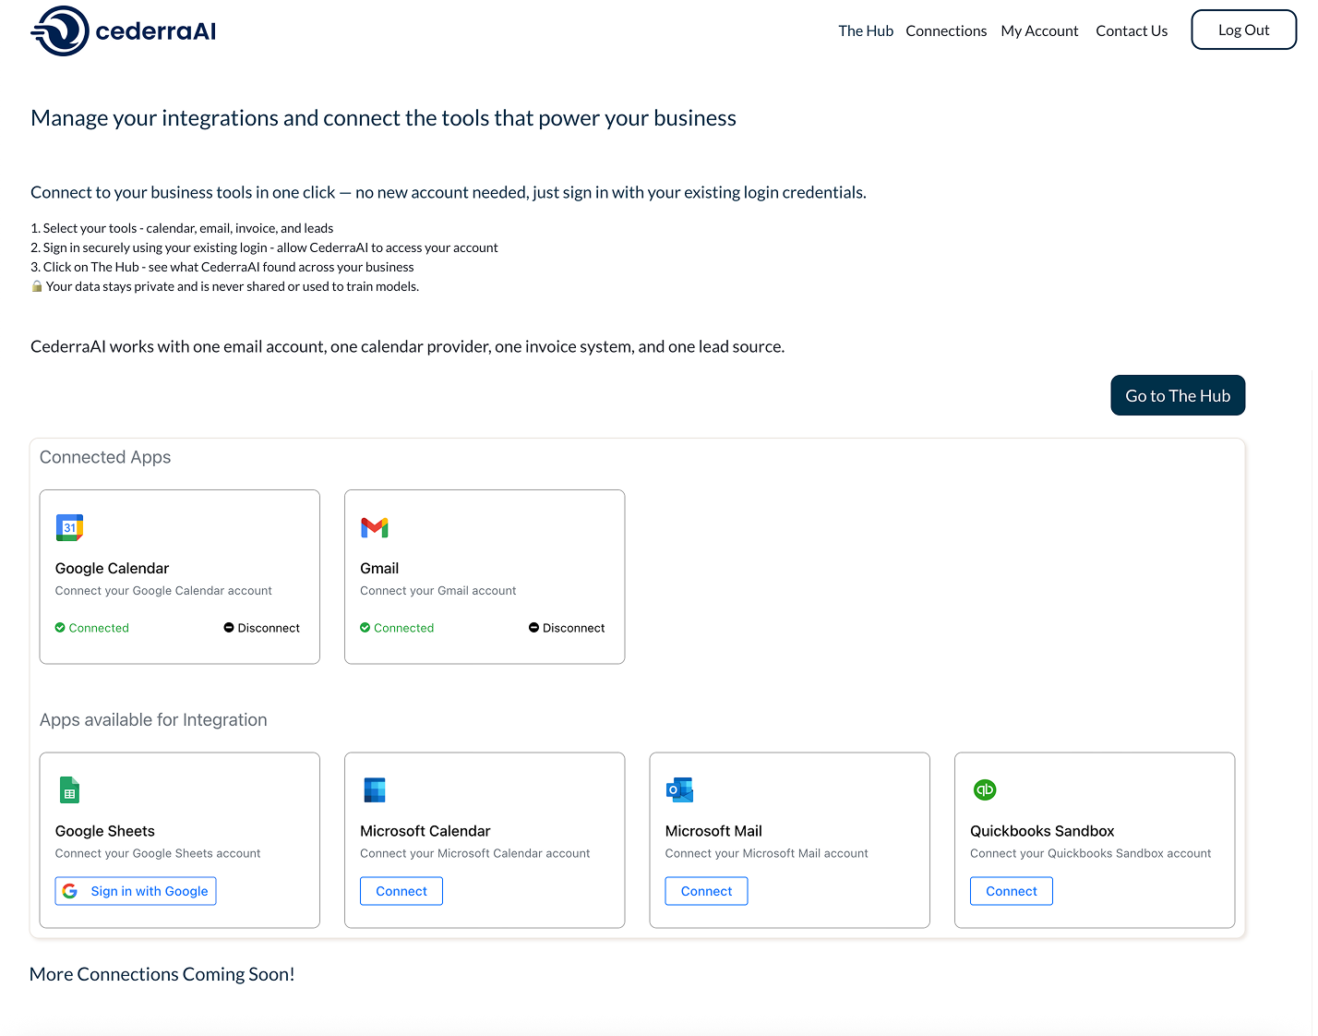Viewport: 1318px width, 1036px height.
Task: Click the Connected status text under Google Calendar
Action: click(x=99, y=628)
